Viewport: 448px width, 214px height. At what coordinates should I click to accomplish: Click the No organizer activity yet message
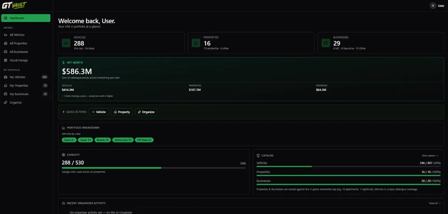click(101, 213)
